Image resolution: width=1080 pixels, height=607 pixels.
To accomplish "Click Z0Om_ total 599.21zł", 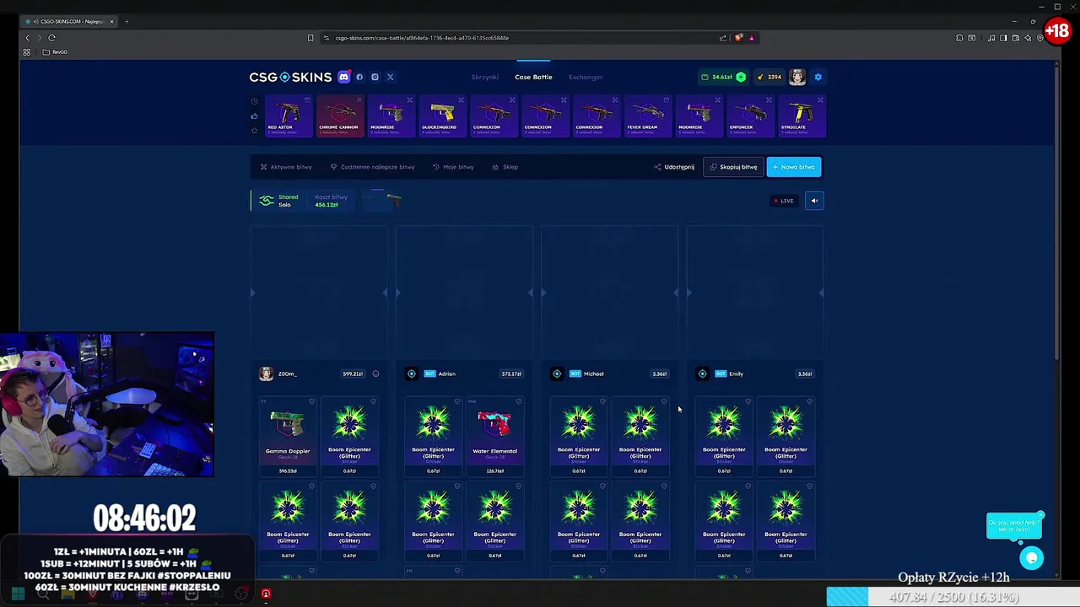I will [353, 373].
